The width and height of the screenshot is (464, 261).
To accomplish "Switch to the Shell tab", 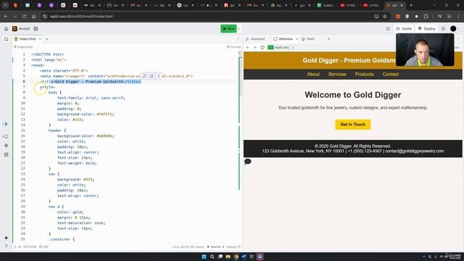I will point(308,39).
